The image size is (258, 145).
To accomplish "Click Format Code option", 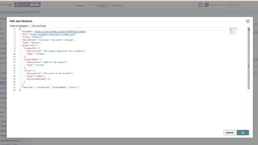I will coord(39,26).
